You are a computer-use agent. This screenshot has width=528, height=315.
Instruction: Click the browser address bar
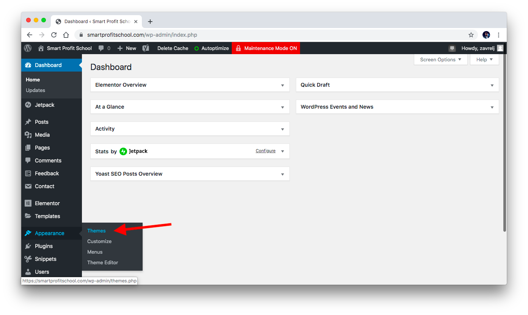point(276,35)
